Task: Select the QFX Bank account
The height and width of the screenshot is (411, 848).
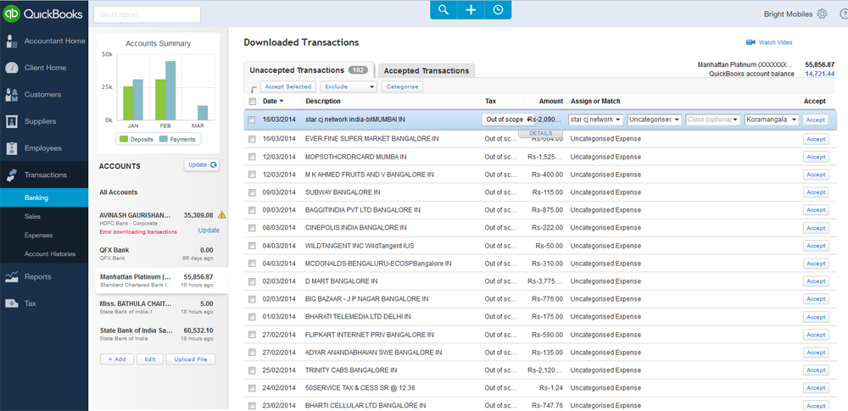Action: point(156,253)
